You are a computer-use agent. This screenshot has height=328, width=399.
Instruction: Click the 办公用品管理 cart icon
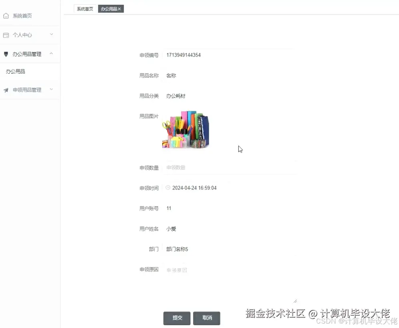(x=6, y=54)
